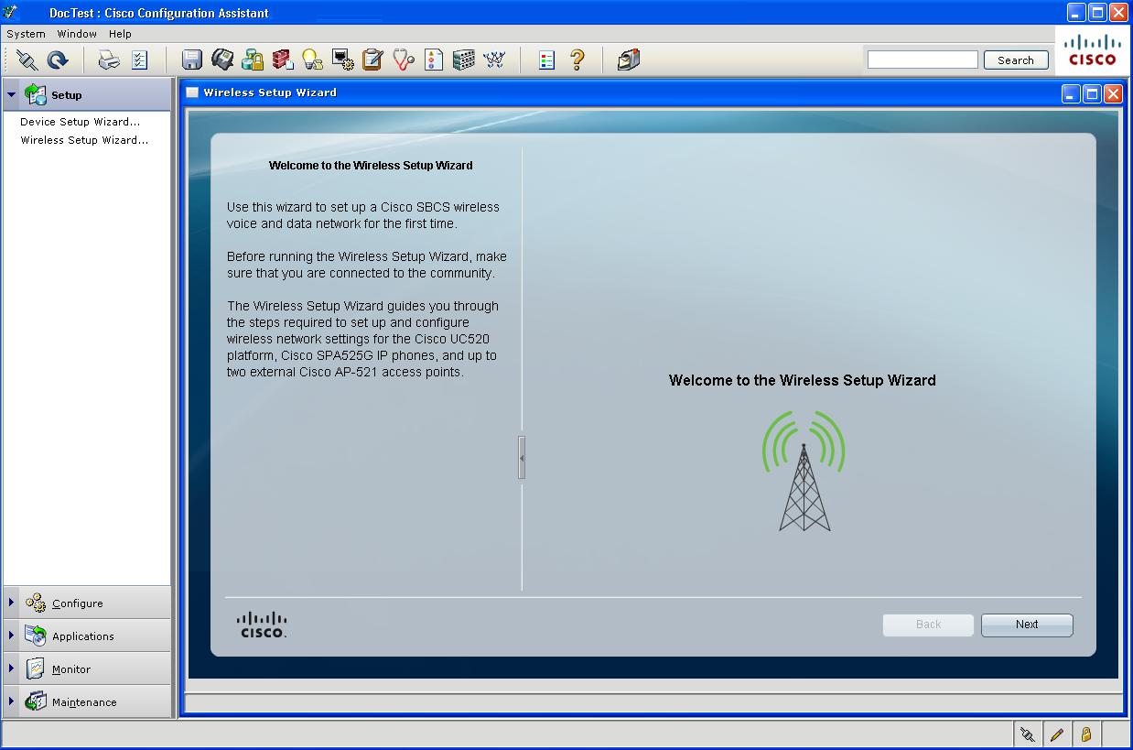Click the Legend list toolbar icon
This screenshot has height=750, width=1133.
pyautogui.click(x=546, y=60)
